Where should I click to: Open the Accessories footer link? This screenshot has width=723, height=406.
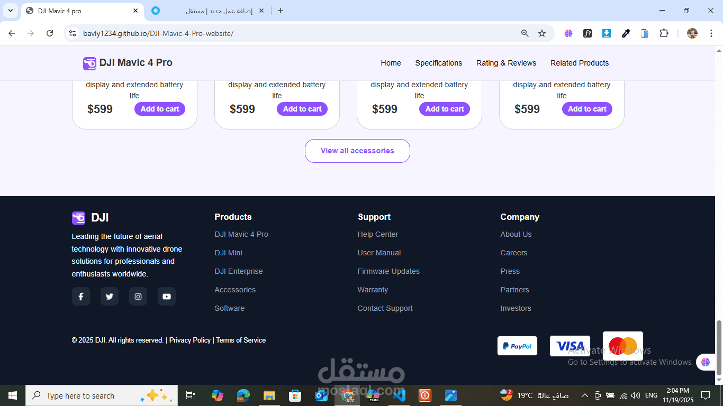pyautogui.click(x=235, y=290)
